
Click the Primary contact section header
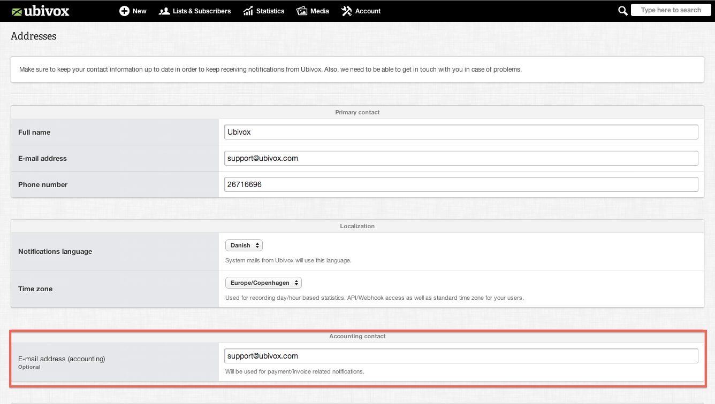tap(357, 112)
